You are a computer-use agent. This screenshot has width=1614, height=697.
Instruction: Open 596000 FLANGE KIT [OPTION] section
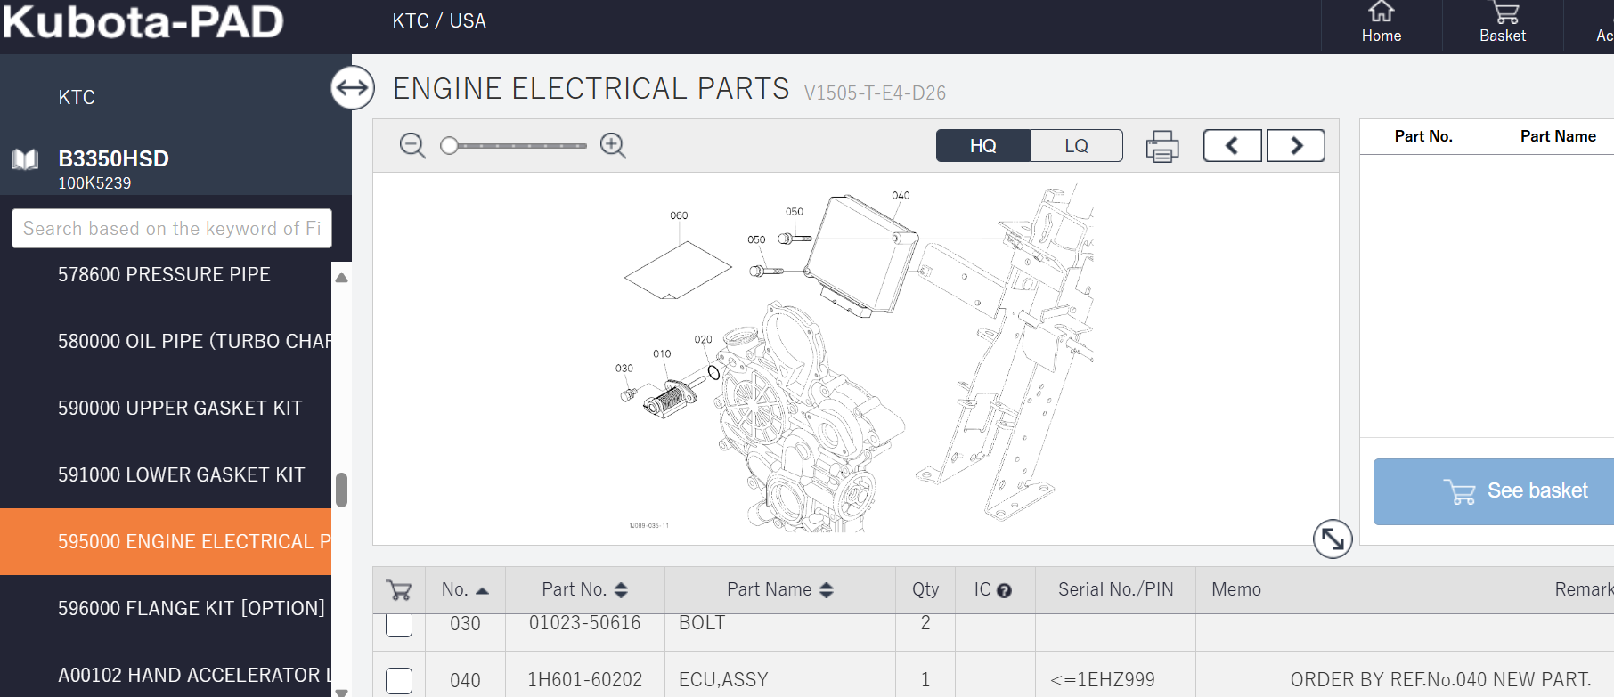pos(191,608)
